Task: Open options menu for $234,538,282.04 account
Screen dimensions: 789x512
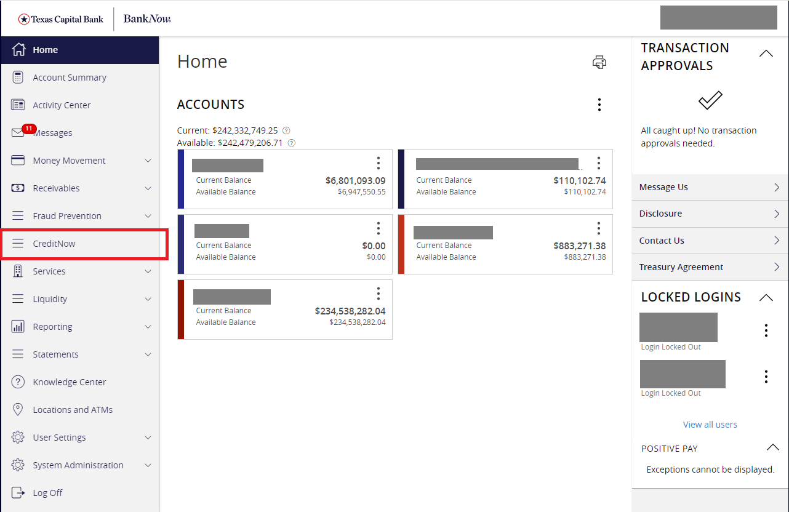Action: 378,293
